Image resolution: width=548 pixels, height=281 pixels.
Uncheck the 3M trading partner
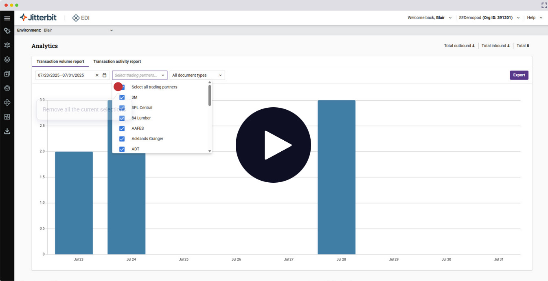click(122, 97)
